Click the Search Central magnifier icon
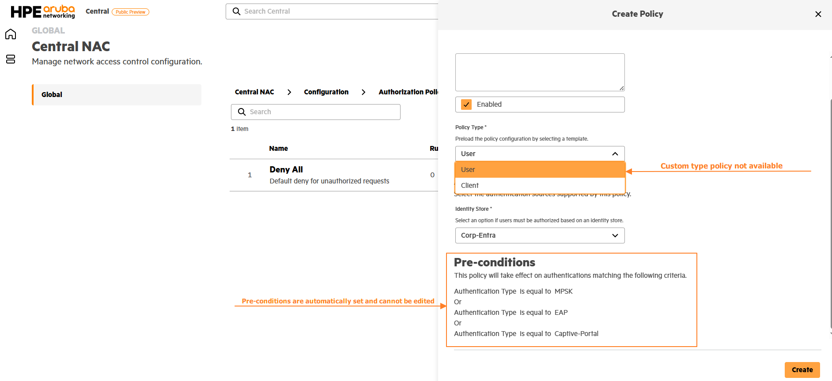Image resolution: width=832 pixels, height=381 pixels. point(237,11)
